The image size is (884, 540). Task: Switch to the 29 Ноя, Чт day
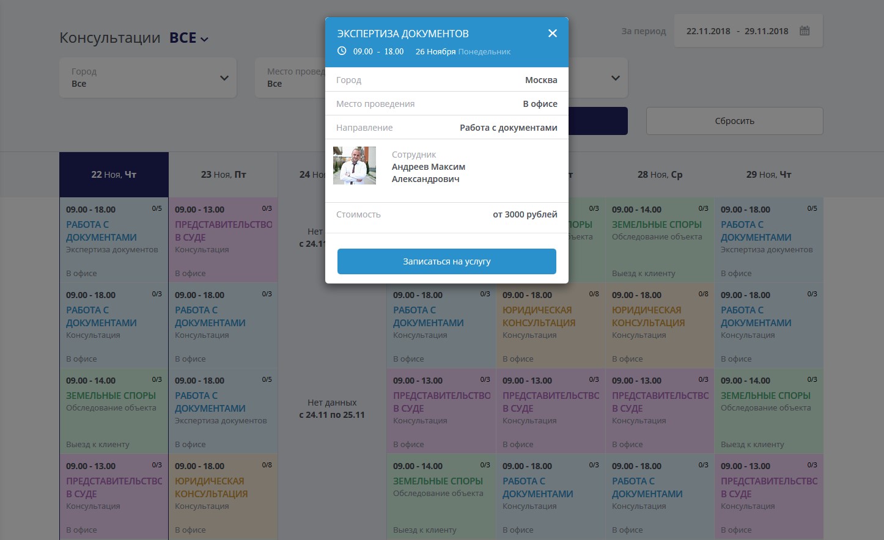[x=768, y=175]
